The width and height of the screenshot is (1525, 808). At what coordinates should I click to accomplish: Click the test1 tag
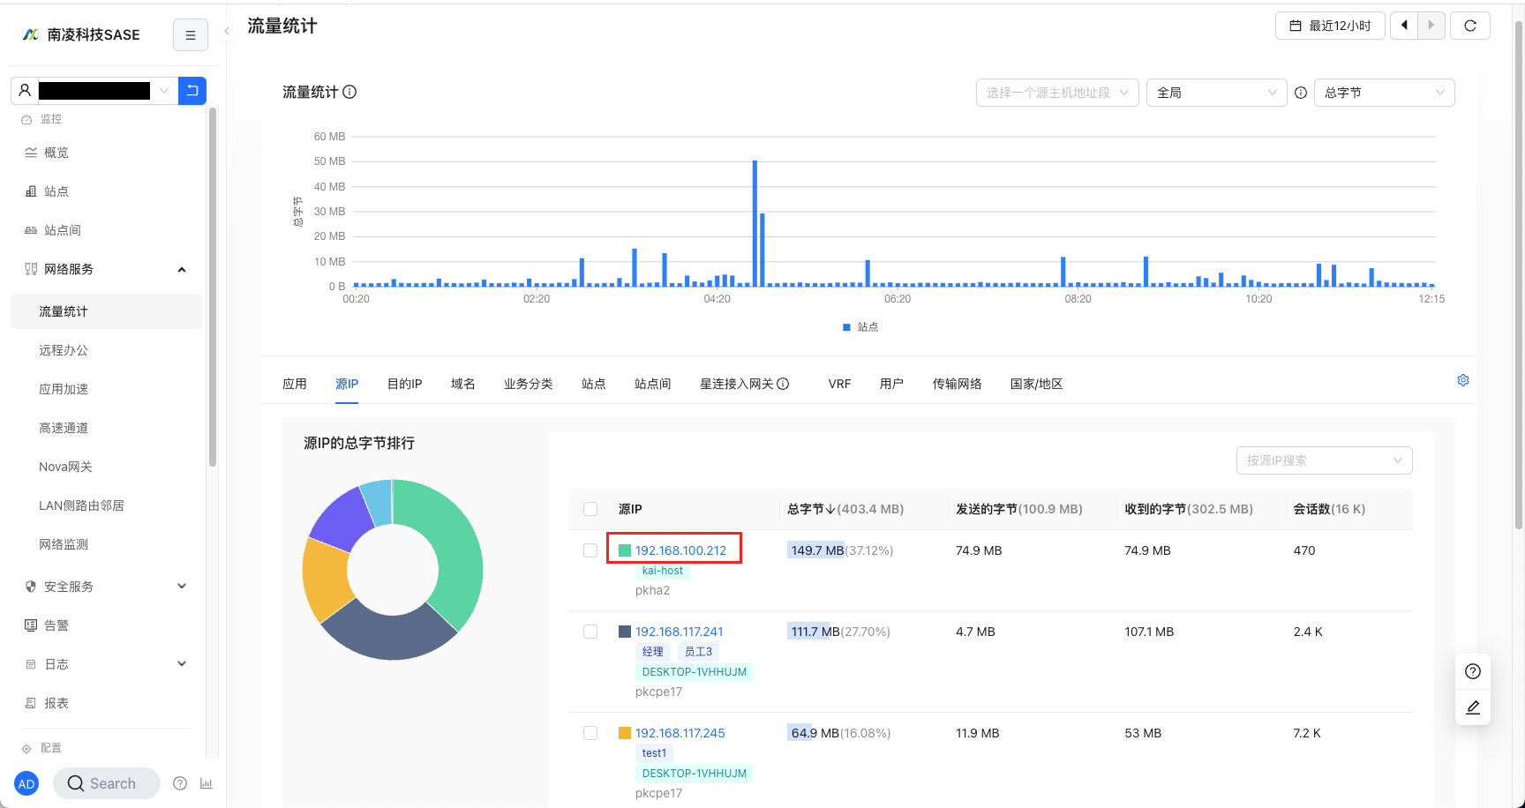(654, 753)
